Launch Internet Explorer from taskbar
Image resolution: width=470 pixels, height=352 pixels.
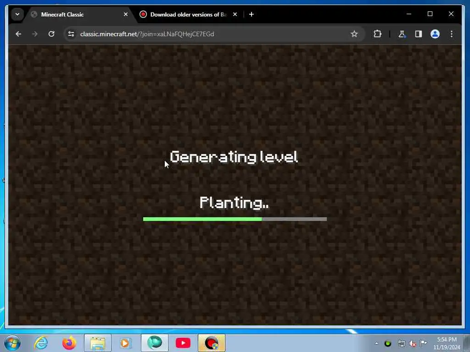(x=41, y=343)
